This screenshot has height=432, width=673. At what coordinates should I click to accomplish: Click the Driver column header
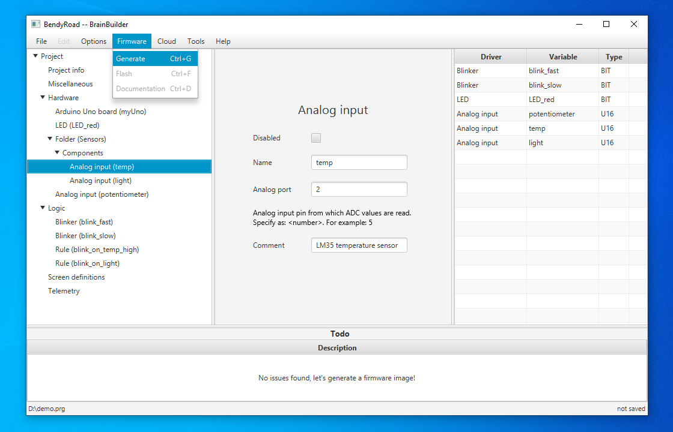(x=491, y=56)
